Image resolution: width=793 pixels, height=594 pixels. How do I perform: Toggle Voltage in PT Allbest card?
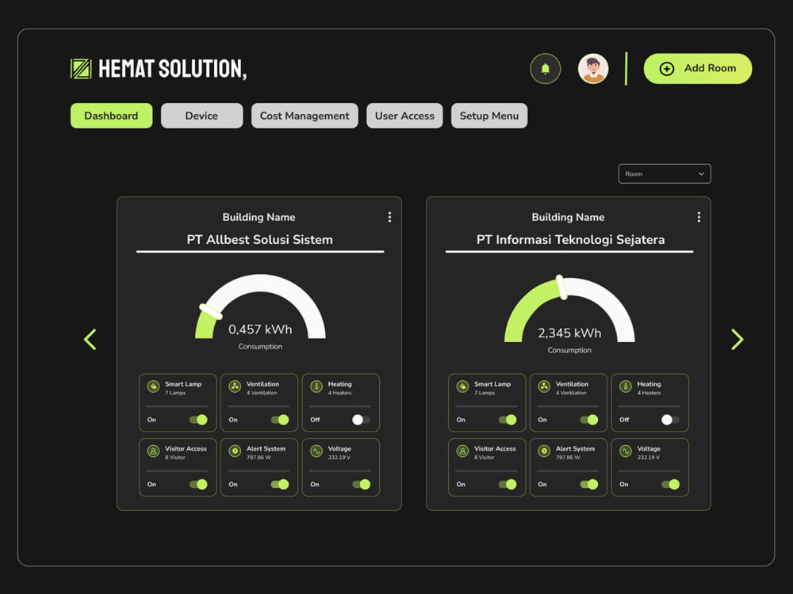tap(361, 485)
